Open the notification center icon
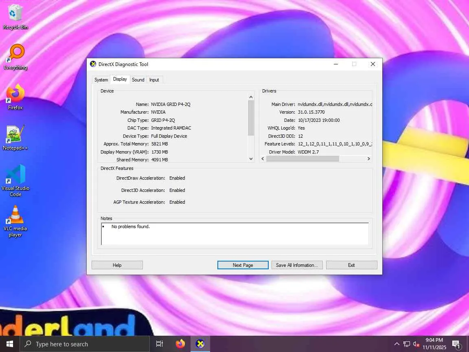469x352 pixels. (x=456, y=344)
